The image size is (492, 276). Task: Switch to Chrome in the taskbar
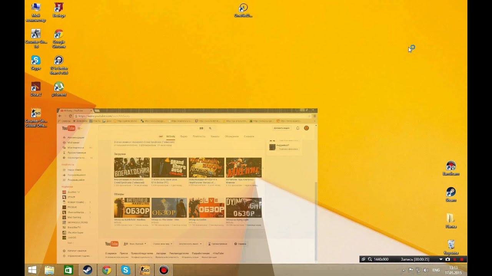106,270
